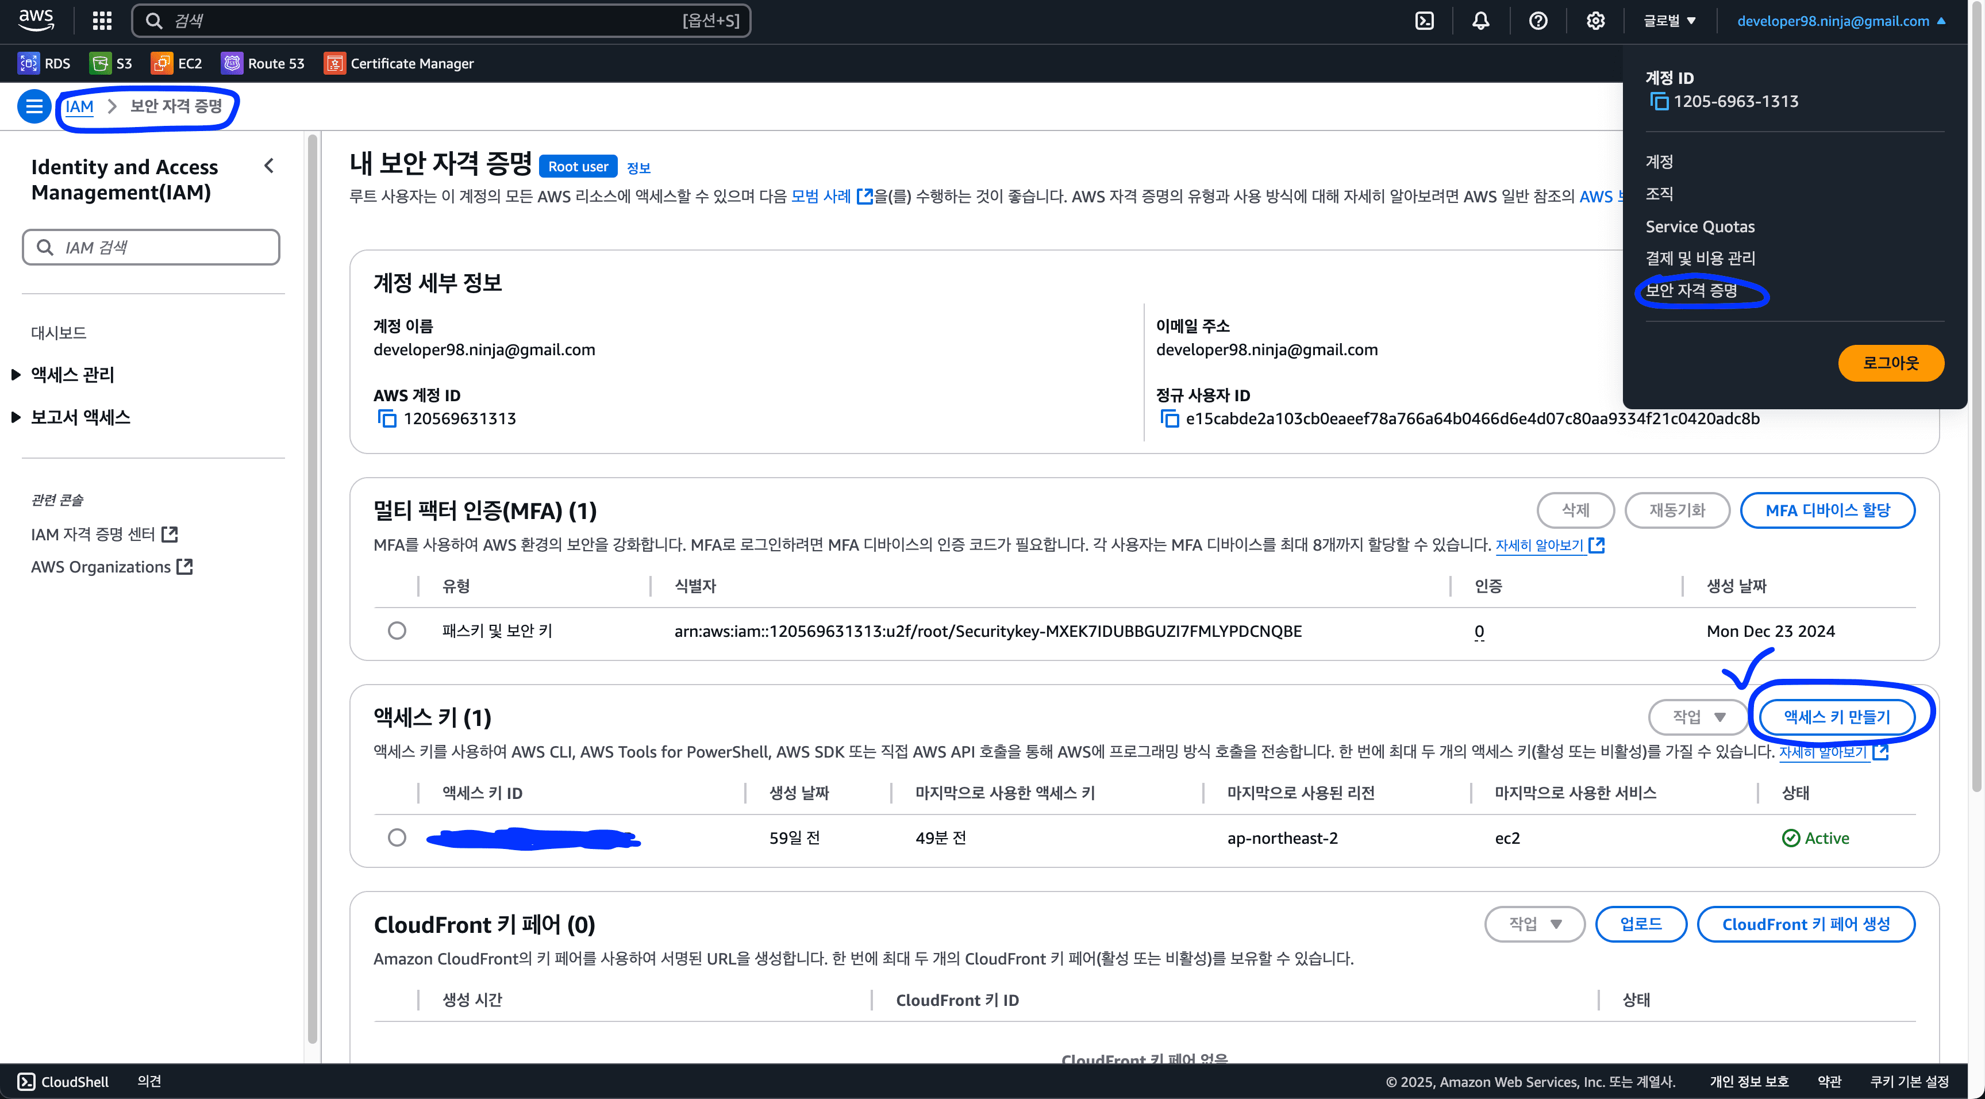Click the 로그아웃 button
Screen dimensions: 1985x1099
pos(1890,362)
